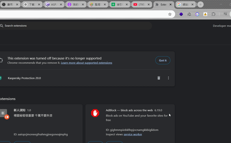Close the Extensions tab

171,5
